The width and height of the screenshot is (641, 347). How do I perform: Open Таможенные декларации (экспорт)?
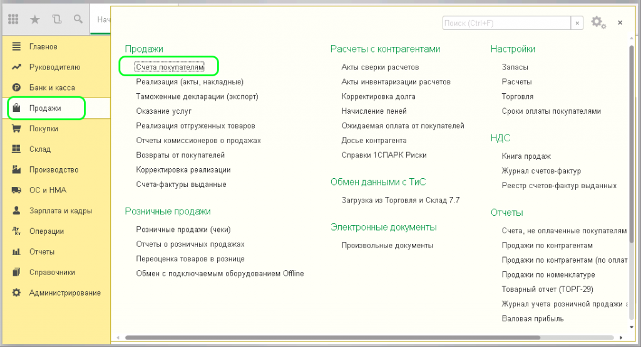(x=197, y=96)
